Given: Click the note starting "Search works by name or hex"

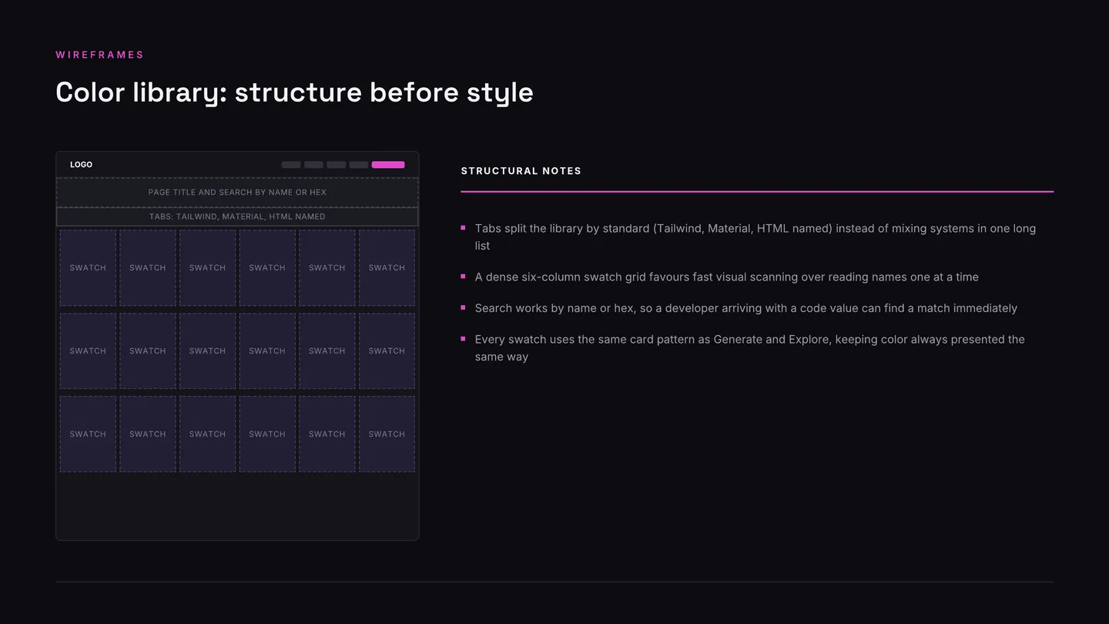Looking at the screenshot, I should (746, 308).
